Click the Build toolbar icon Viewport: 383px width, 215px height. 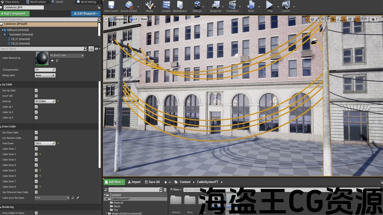251,5
